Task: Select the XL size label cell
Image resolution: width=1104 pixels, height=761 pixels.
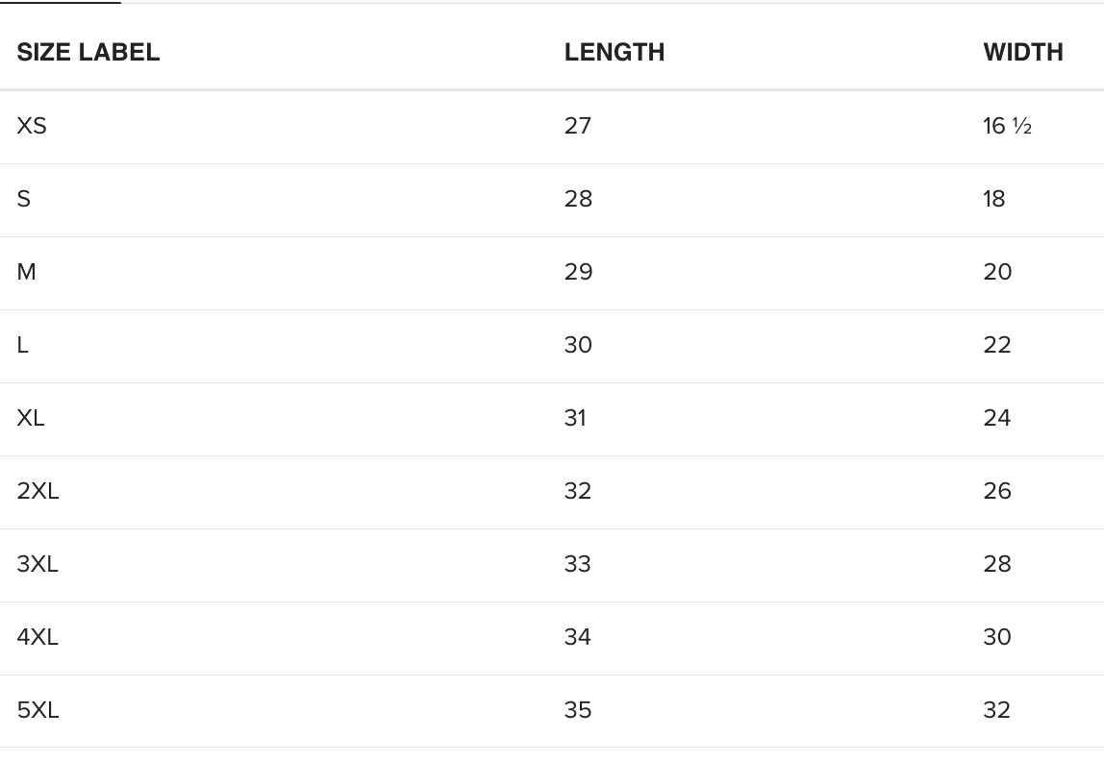Action: tap(31, 418)
